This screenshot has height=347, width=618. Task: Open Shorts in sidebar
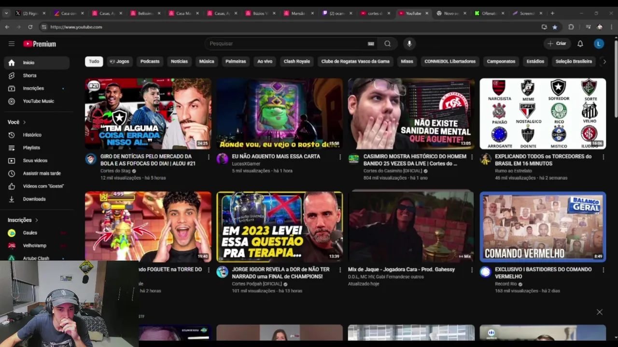pyautogui.click(x=37, y=76)
